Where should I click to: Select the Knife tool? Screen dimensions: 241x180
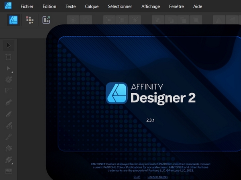click(8, 137)
